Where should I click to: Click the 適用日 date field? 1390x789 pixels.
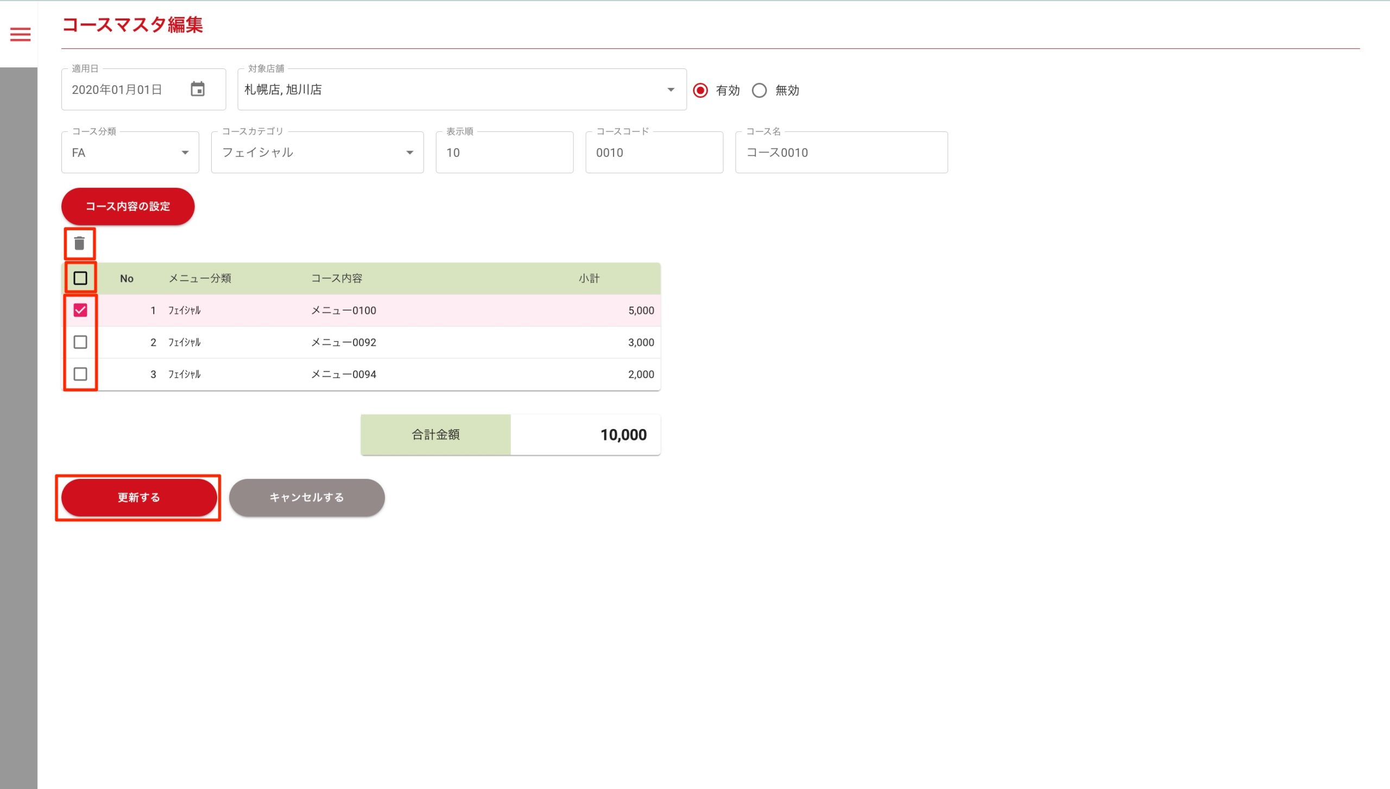tap(125, 90)
